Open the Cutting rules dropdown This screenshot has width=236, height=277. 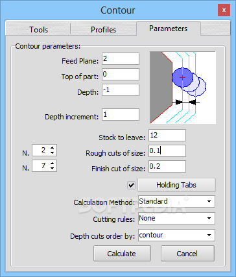pyautogui.click(x=176, y=219)
